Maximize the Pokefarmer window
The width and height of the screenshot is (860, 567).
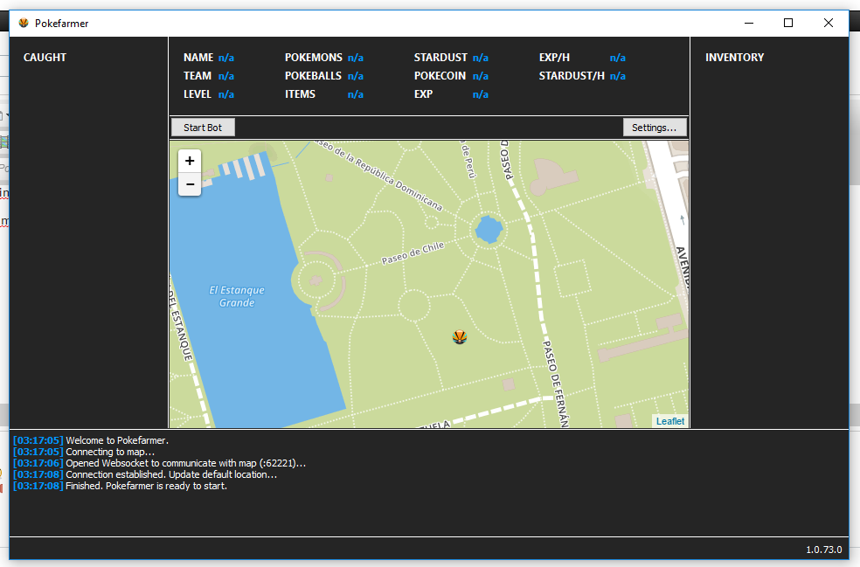point(788,23)
